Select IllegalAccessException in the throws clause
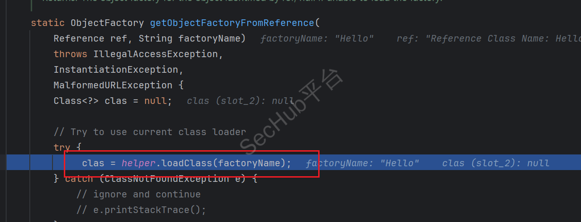 point(156,54)
